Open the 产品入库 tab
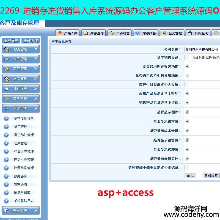The height and width of the screenshot is (220, 220). coord(67,33)
